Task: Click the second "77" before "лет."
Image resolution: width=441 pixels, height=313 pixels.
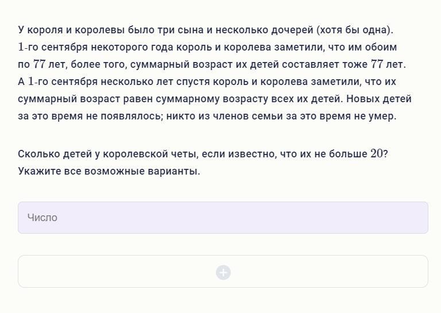Action: pos(377,64)
